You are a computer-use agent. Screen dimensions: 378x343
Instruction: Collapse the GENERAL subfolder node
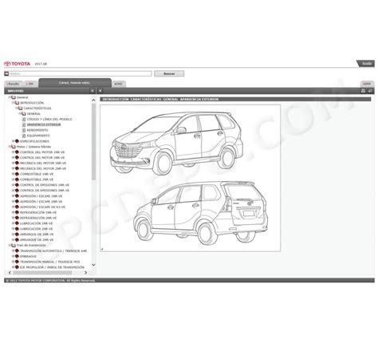tap(20, 114)
